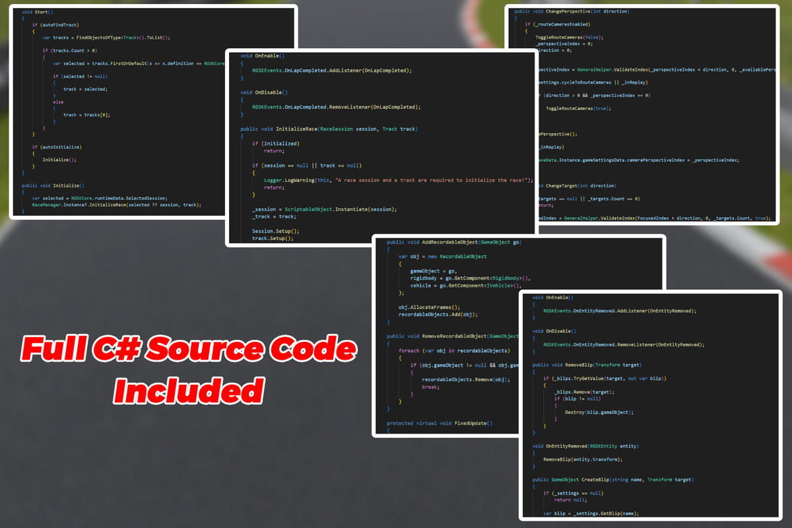This screenshot has height=528, width=792.
Task: Click the 'RGSKEvents.OnEntityRemoved.RemoveListener(OnEntityRemoved);' line
Action: 624,345
